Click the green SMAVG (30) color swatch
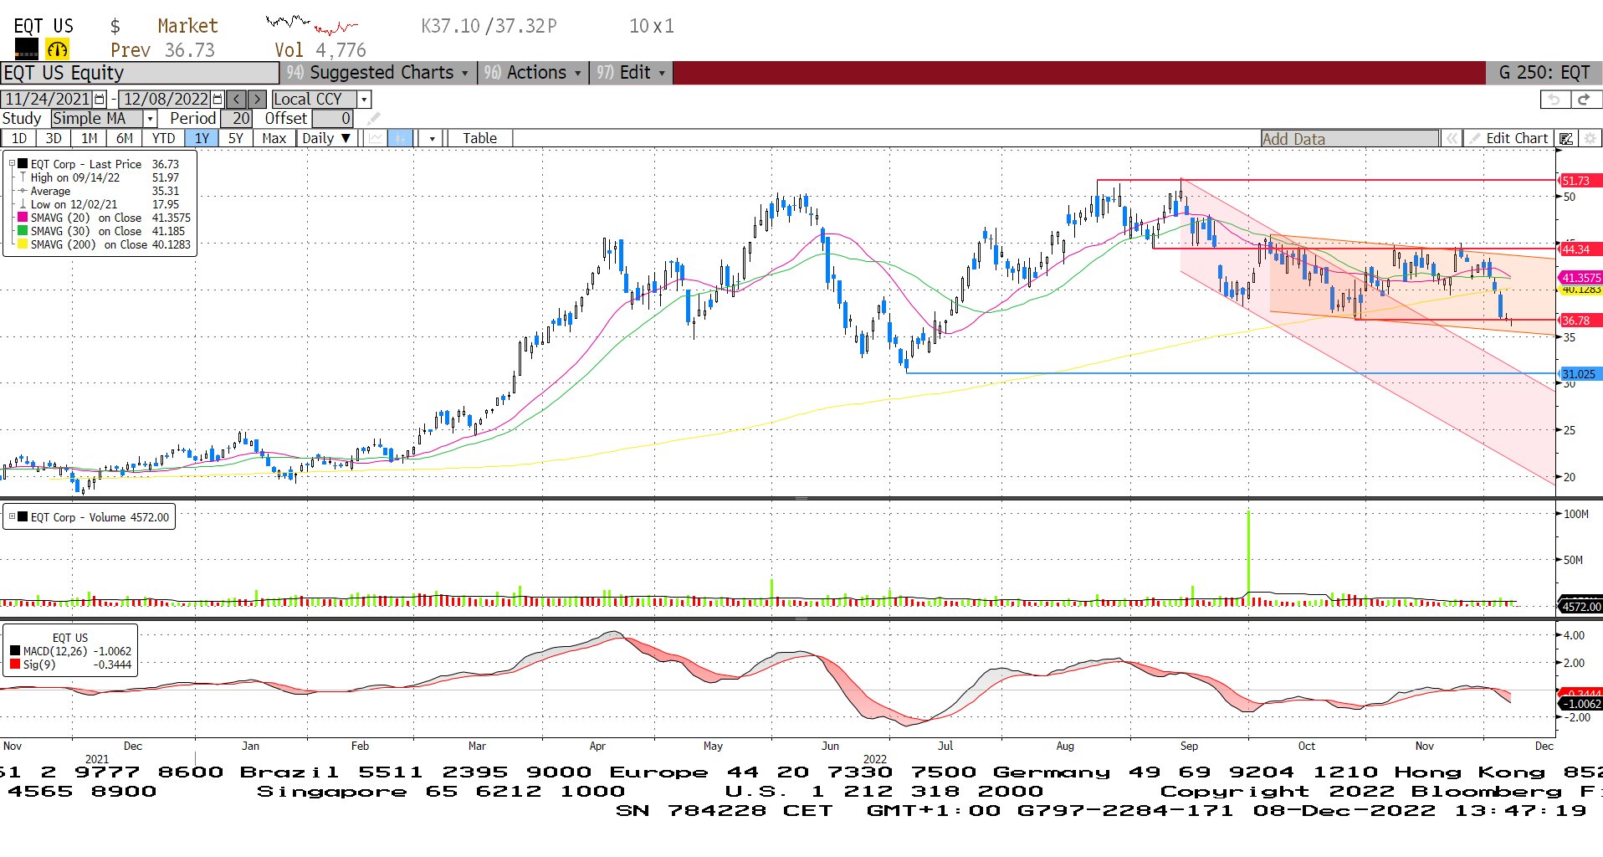The width and height of the screenshot is (1603, 857). coord(23,231)
